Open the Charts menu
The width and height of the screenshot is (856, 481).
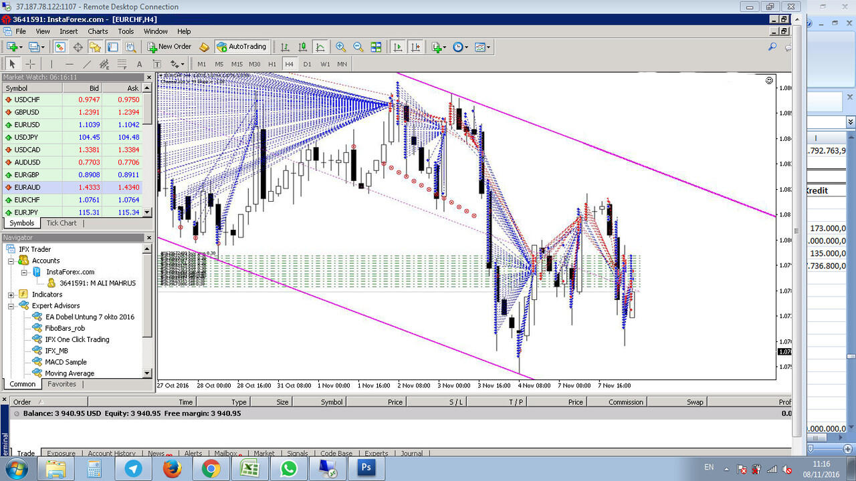pos(98,31)
